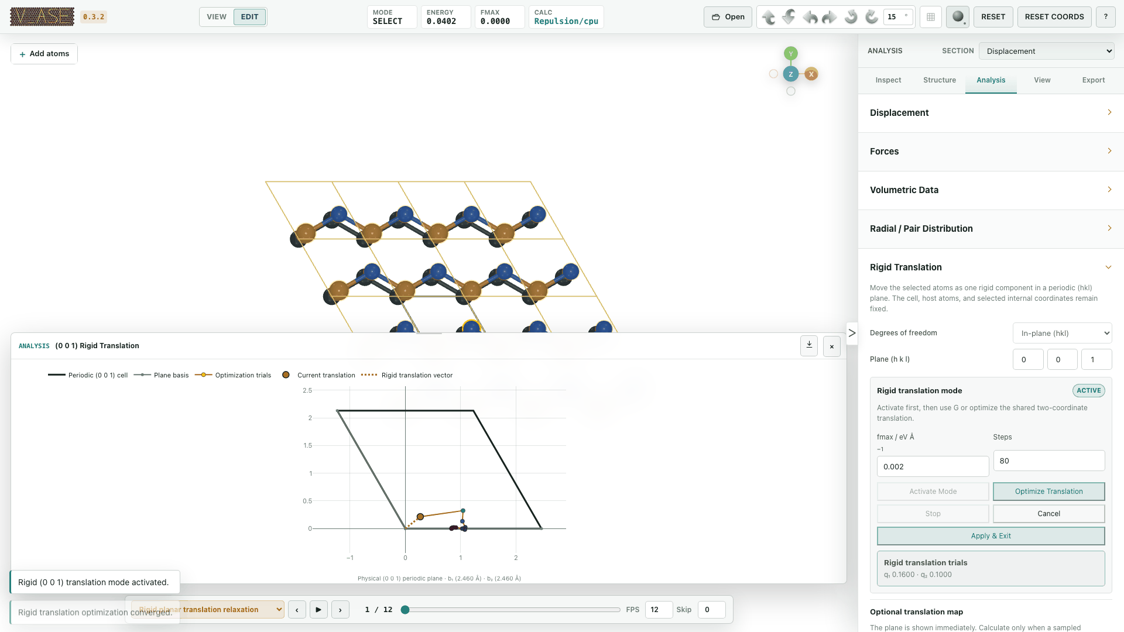
Task: Click the ACTIVE status badge
Action: tap(1088, 391)
